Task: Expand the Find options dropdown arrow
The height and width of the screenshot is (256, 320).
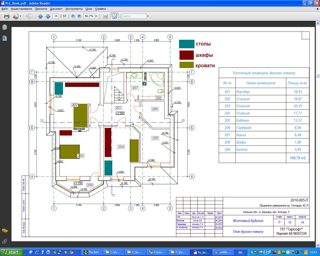Action: tap(148, 16)
